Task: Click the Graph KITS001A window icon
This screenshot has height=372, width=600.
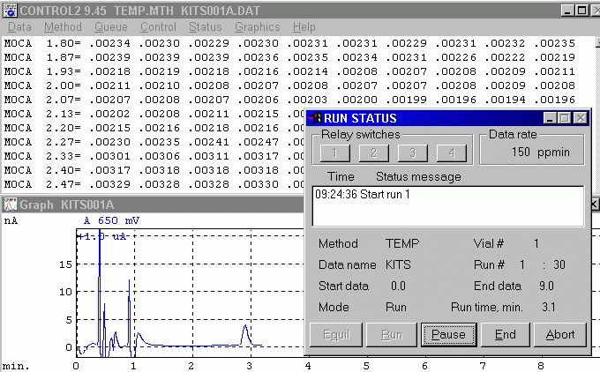Action: 10,205
